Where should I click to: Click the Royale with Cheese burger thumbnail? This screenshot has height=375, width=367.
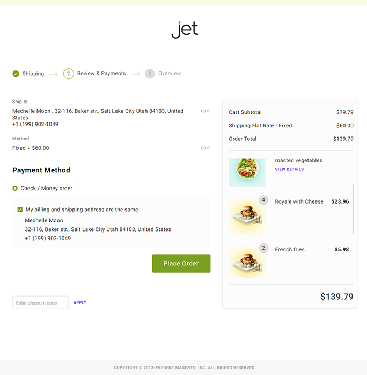coord(247,217)
